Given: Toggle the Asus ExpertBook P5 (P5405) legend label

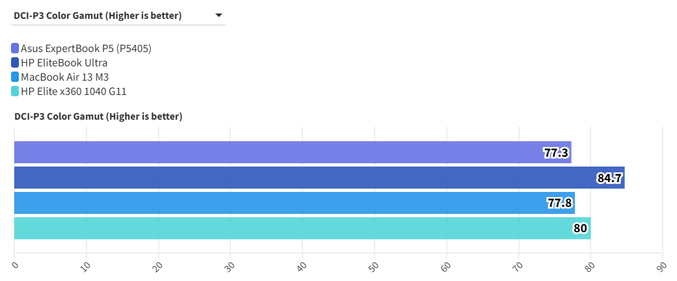Looking at the screenshot, I should (86, 48).
